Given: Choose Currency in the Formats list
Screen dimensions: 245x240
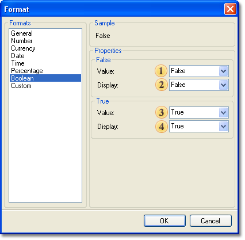Looking at the screenshot, I should 23,48.
